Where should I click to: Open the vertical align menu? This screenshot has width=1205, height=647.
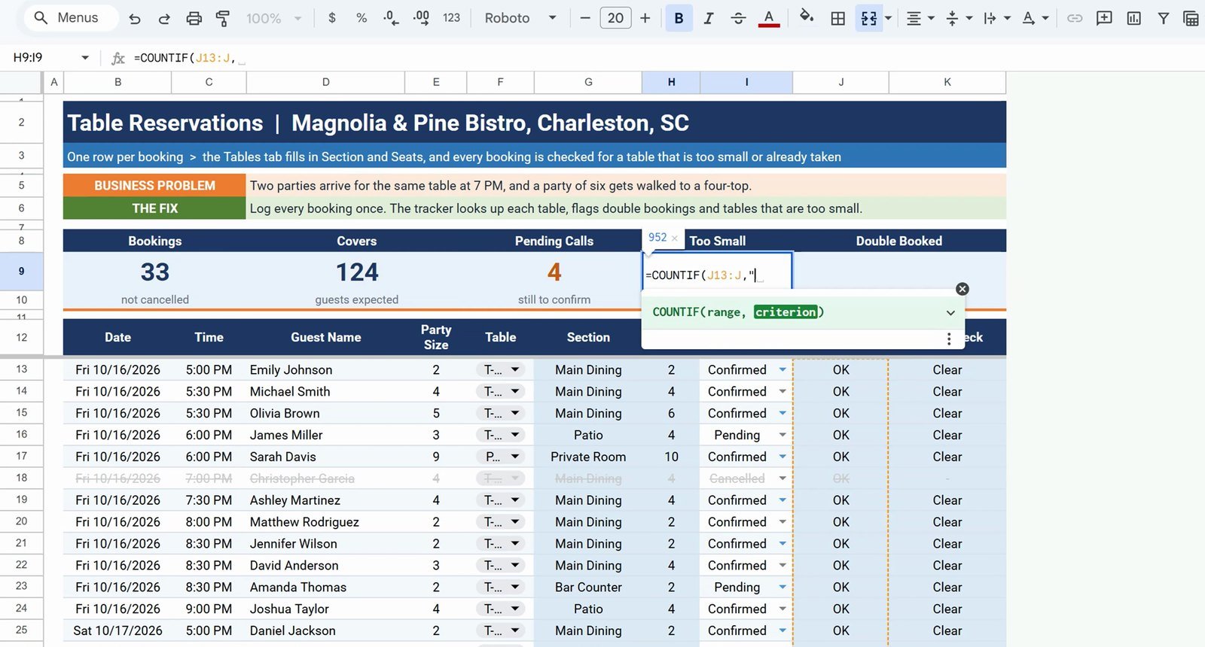tap(959, 18)
